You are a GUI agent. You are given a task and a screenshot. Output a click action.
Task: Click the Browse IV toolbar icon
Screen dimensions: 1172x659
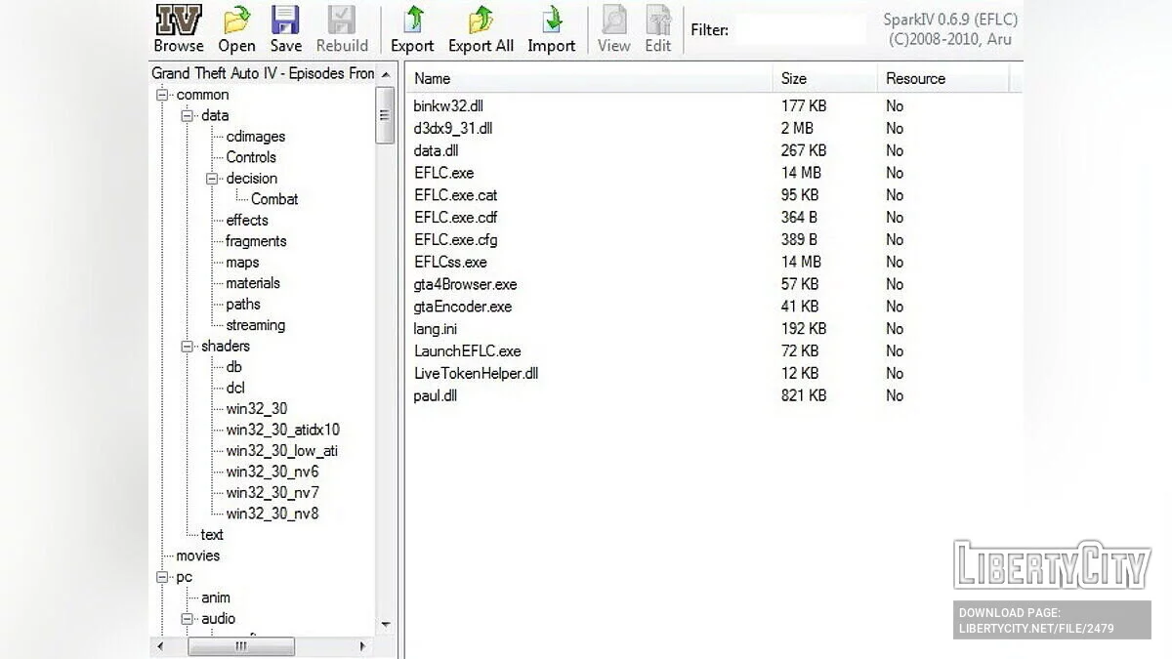click(x=179, y=21)
